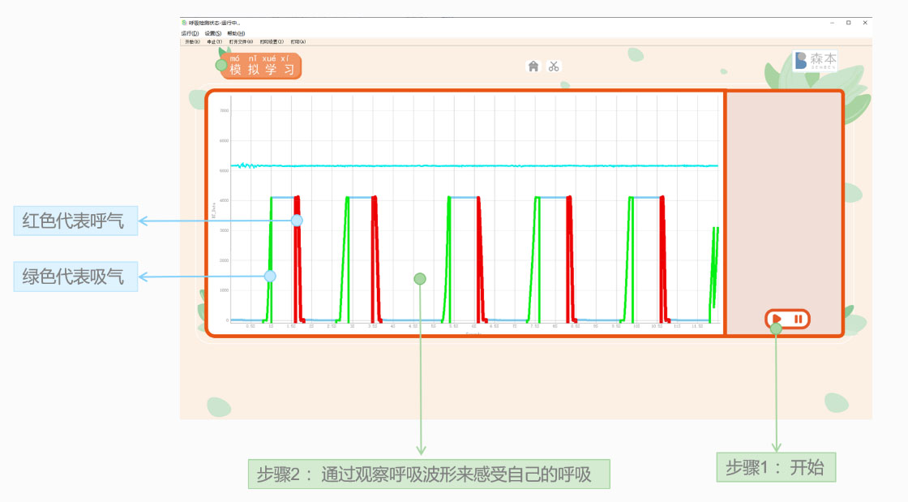Open the 设置(S) menu

pos(212,33)
